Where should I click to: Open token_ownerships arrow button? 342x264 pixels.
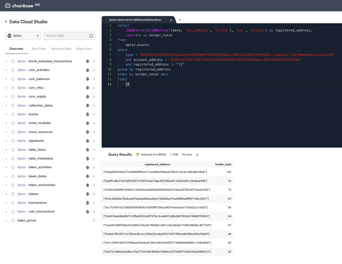(94, 185)
